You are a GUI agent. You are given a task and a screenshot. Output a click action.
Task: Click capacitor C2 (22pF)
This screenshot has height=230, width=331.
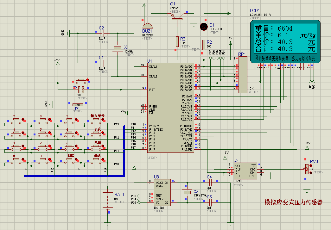(103, 33)
